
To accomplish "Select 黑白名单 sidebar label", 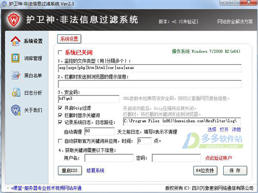I will [x=33, y=76].
